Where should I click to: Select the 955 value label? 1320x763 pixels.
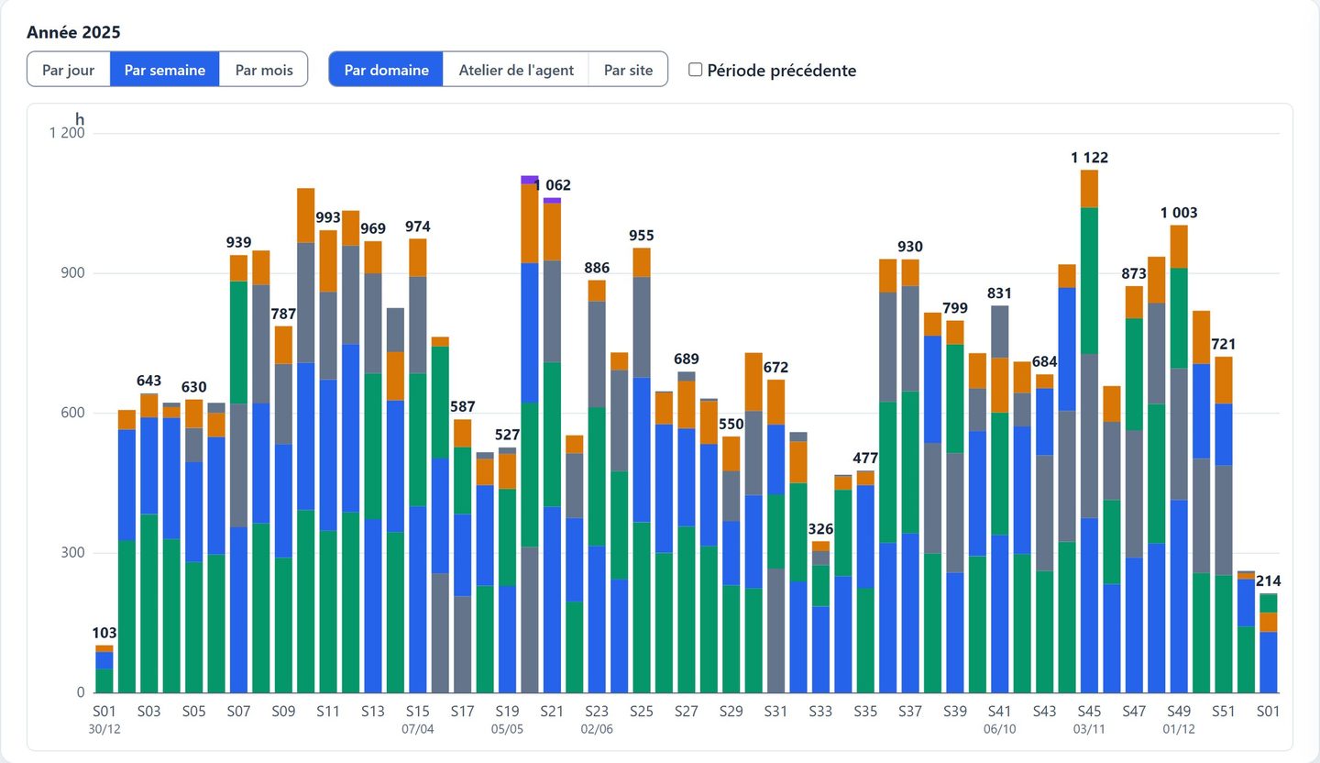pyautogui.click(x=642, y=236)
